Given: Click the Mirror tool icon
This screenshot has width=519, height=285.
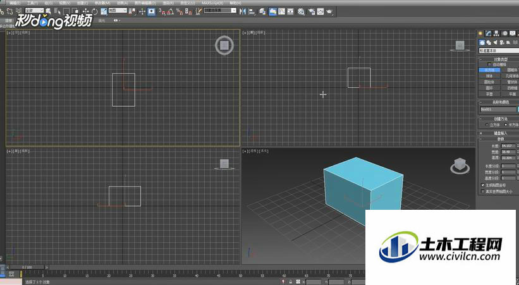Looking at the screenshot, I should pos(243,11).
